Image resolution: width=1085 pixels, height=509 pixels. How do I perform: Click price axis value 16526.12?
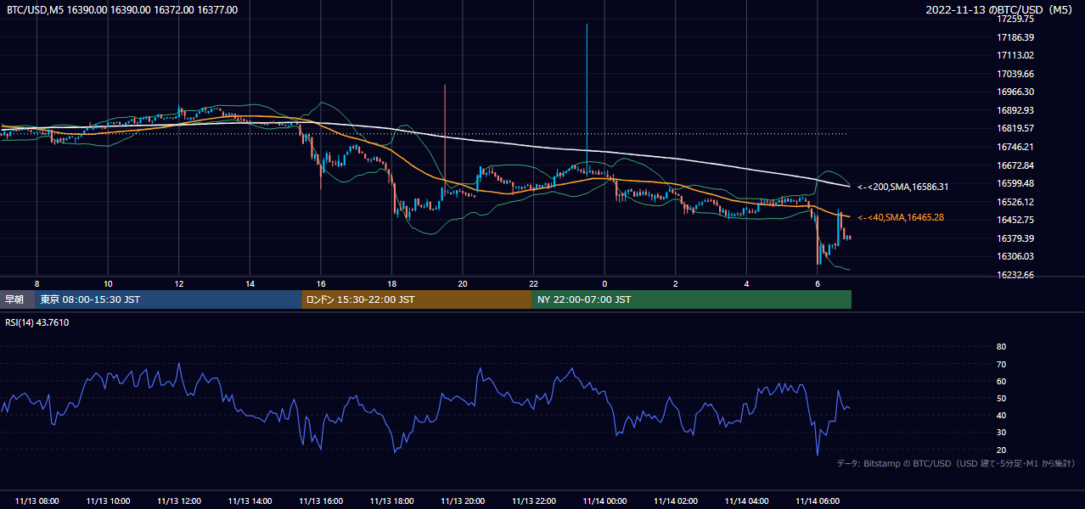(1015, 202)
